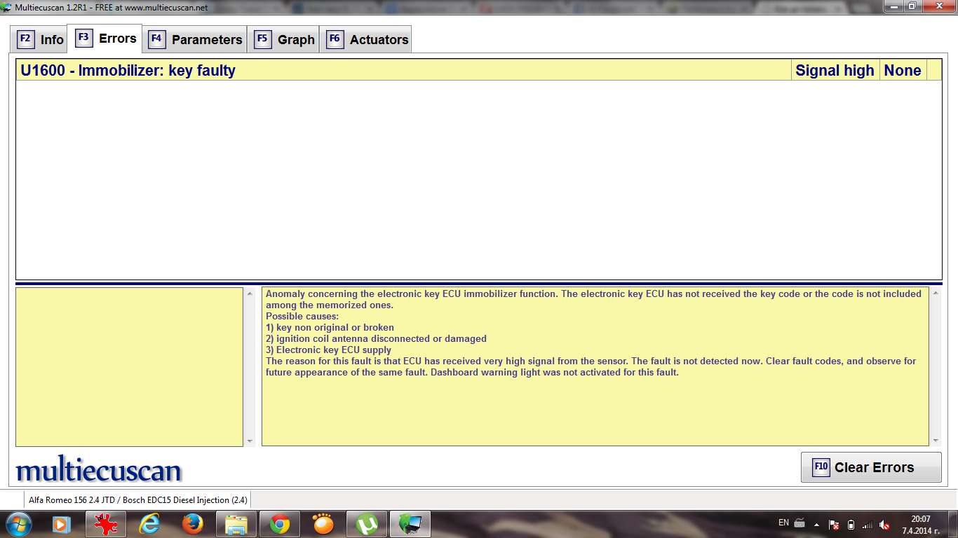Switch to uTorrent in the taskbar

(x=367, y=523)
